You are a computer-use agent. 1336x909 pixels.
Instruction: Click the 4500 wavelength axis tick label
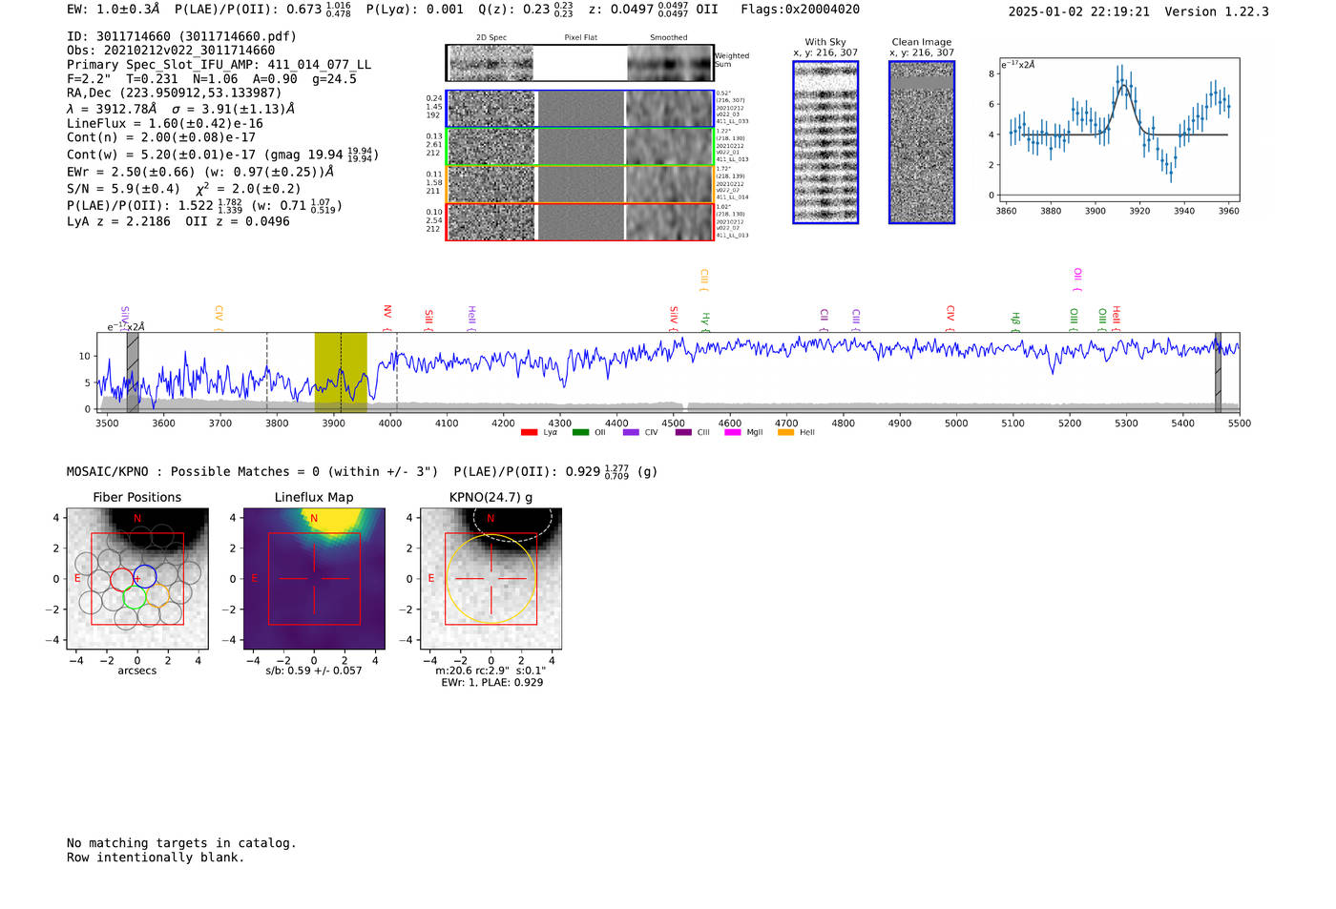pyautogui.click(x=673, y=424)
